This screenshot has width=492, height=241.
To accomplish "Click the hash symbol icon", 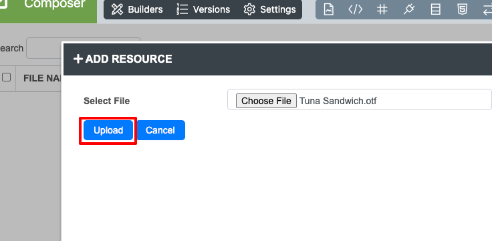I will pos(382,10).
